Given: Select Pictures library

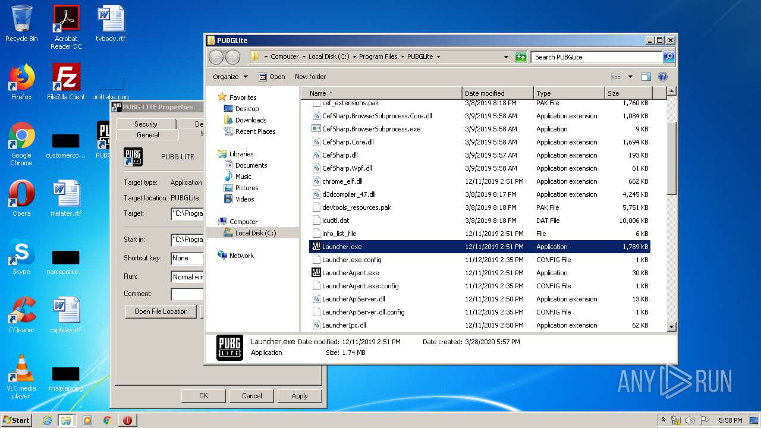Looking at the screenshot, I should (247, 188).
